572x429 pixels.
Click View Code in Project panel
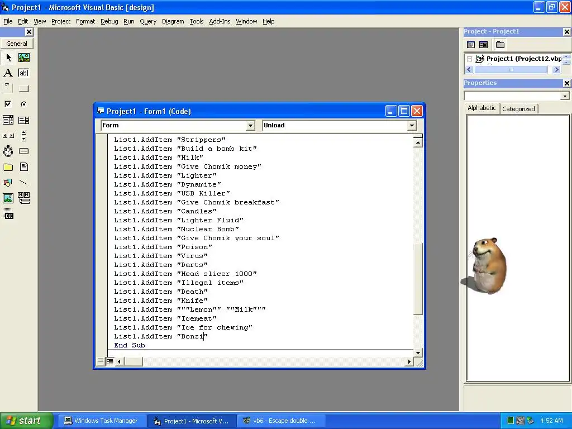(x=471, y=45)
